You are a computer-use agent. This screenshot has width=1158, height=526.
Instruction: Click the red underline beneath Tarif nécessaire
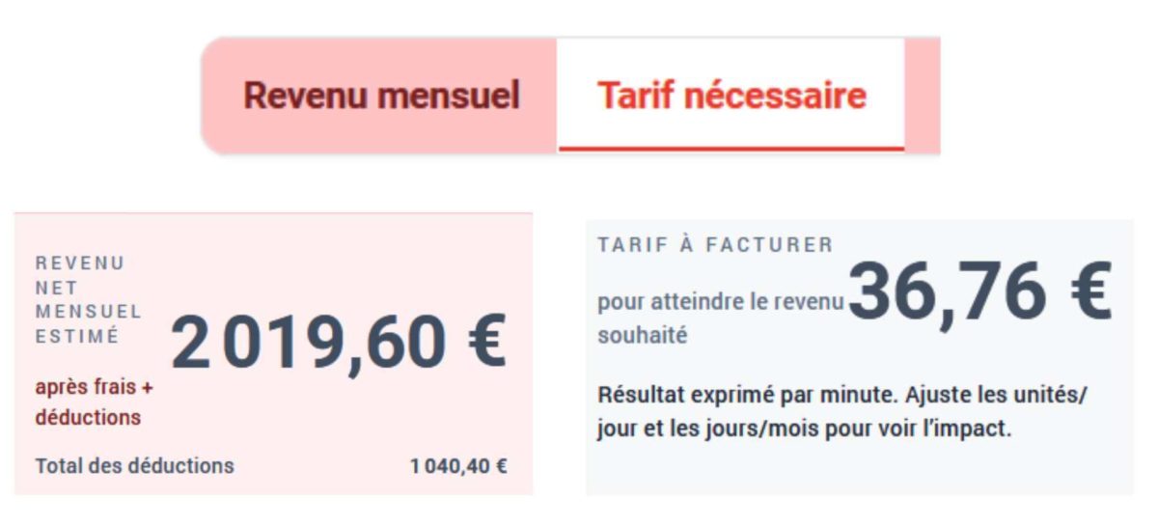pos(731,149)
